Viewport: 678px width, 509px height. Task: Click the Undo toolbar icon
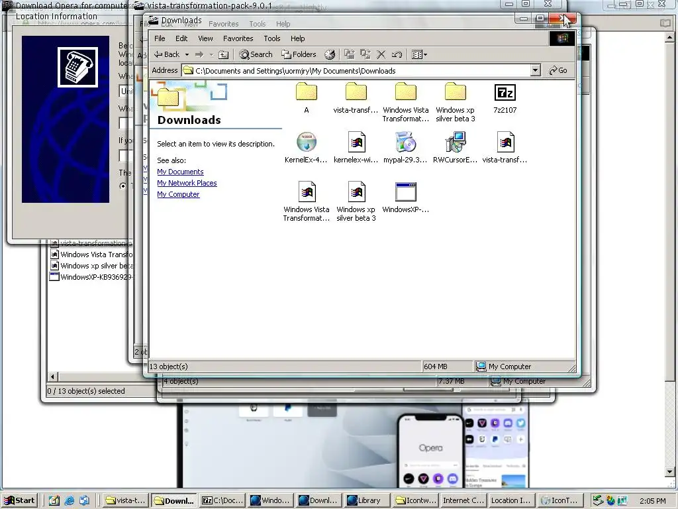(x=397, y=54)
